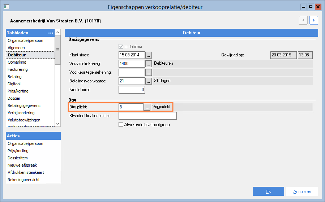Browse Betalingsvoorwaarde lookup button
The image size is (325, 202).
click(x=149, y=81)
